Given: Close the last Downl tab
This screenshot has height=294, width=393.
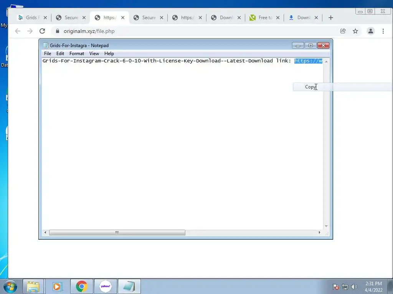Looking at the screenshot, I should pos(316,18).
